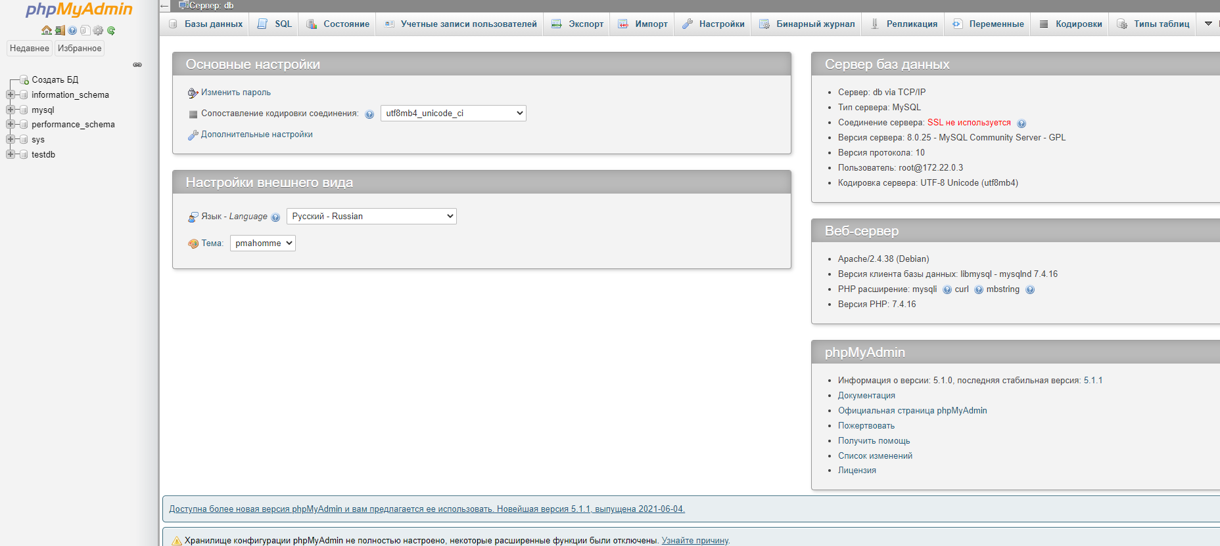Open the Список изменений link
Screen dimensions: 1220x546
click(x=875, y=455)
